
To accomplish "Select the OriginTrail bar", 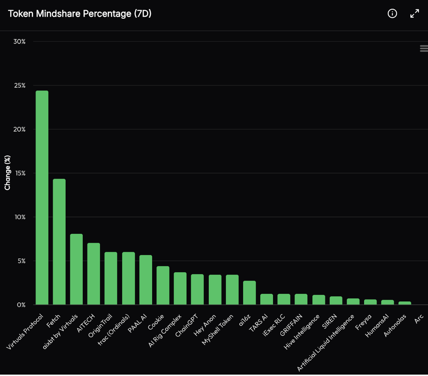I will [111, 278].
